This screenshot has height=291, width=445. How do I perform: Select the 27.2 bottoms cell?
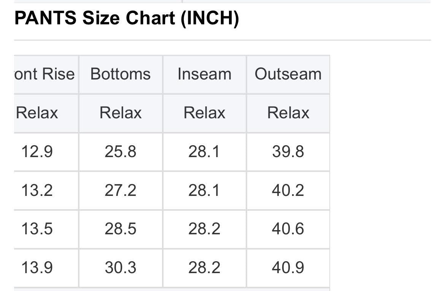121,190
